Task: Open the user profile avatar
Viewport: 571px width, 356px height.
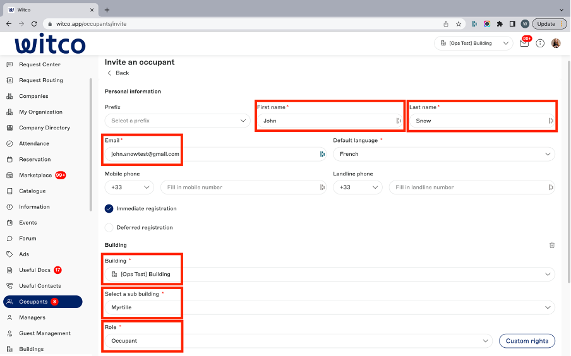Action: click(556, 44)
